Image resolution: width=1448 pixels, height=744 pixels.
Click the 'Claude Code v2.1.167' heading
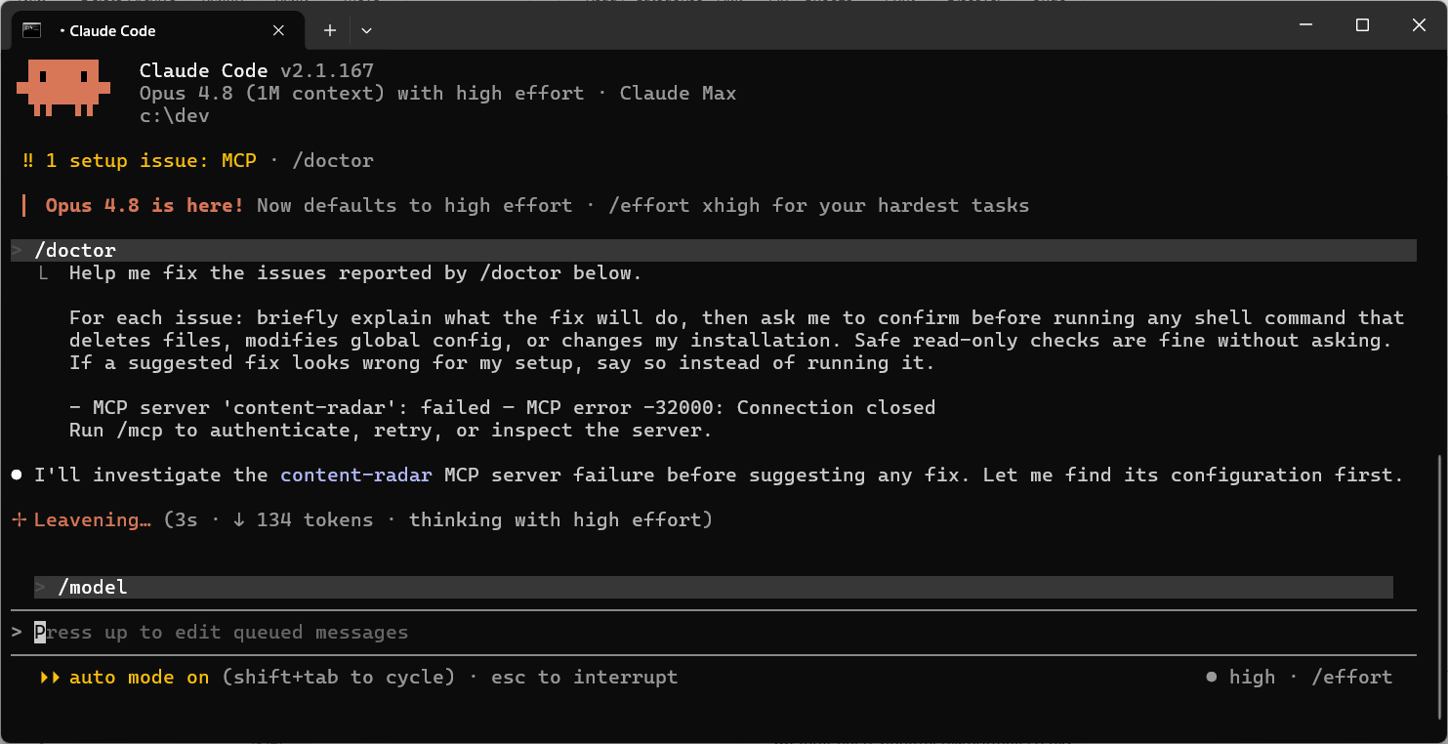click(256, 70)
